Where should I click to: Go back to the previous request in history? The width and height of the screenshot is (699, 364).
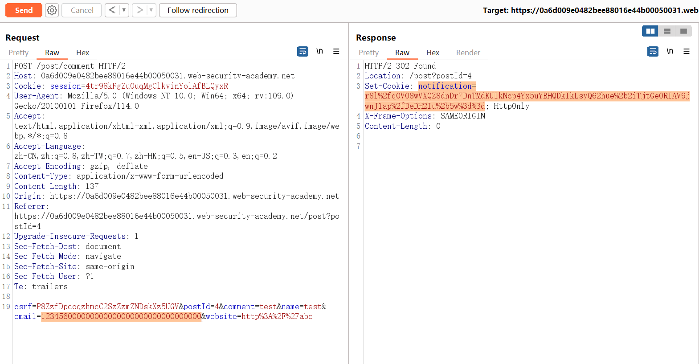pos(112,10)
